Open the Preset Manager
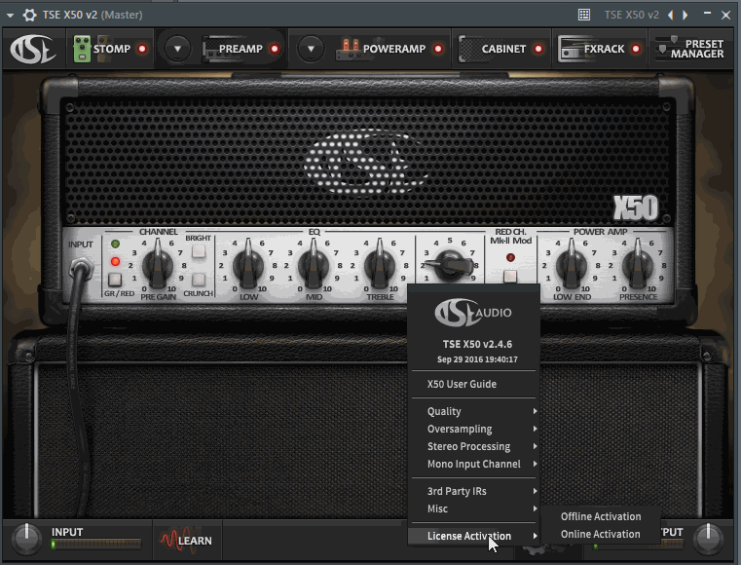This screenshot has width=741, height=565. pos(690,49)
